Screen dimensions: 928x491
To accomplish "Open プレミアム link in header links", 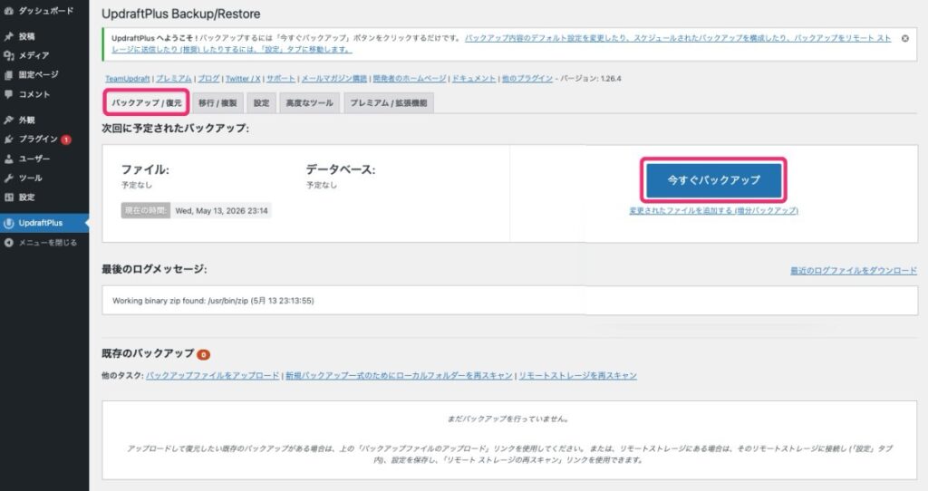I will click(174, 79).
